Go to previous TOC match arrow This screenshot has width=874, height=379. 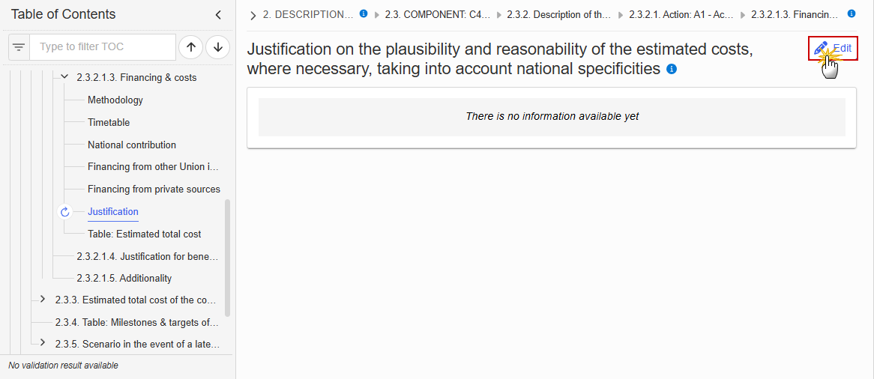(x=190, y=47)
